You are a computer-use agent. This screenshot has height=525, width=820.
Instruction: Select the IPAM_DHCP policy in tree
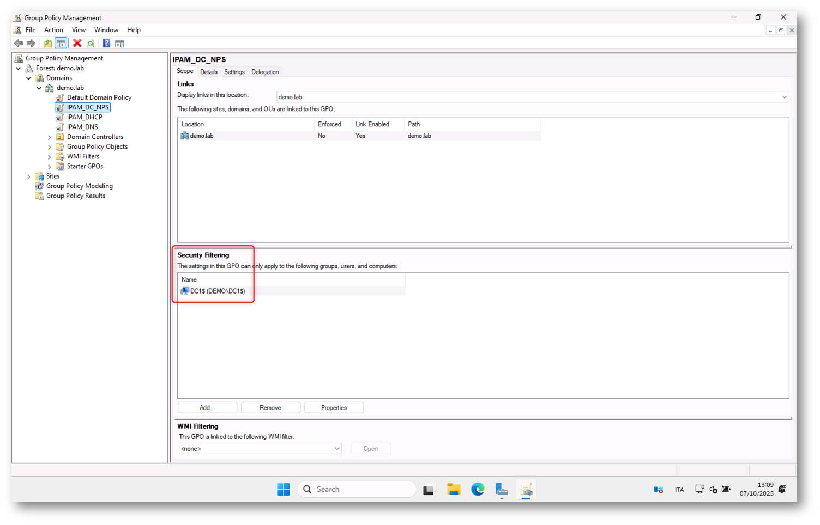85,117
